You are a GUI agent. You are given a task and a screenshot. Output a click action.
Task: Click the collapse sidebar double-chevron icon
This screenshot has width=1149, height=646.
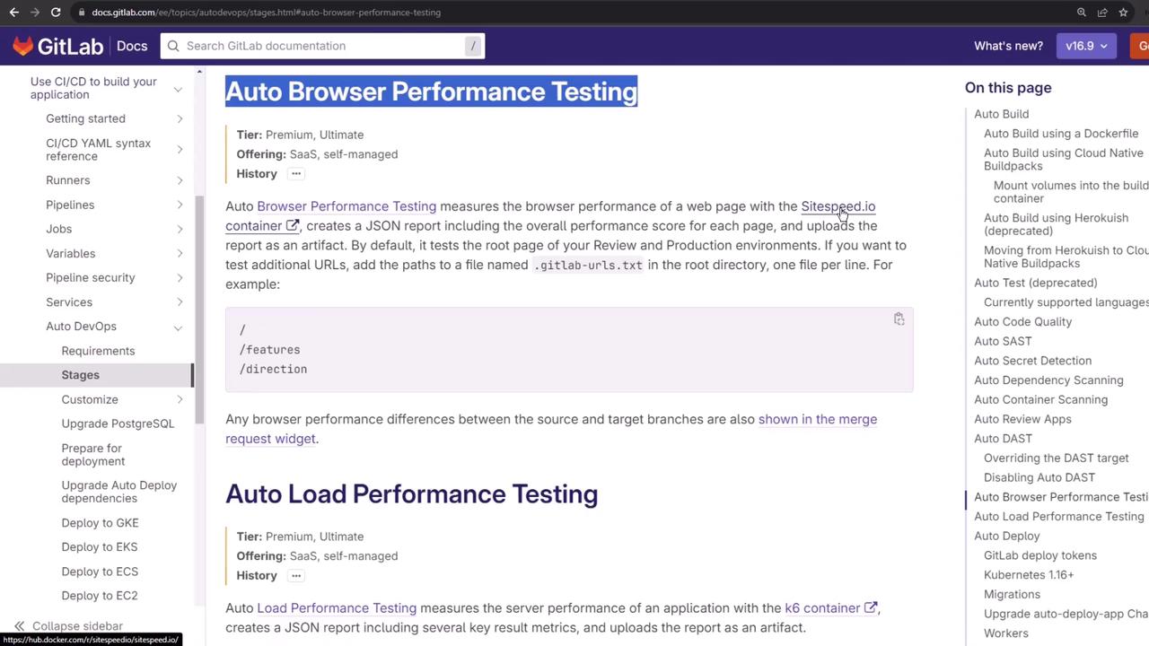19,626
